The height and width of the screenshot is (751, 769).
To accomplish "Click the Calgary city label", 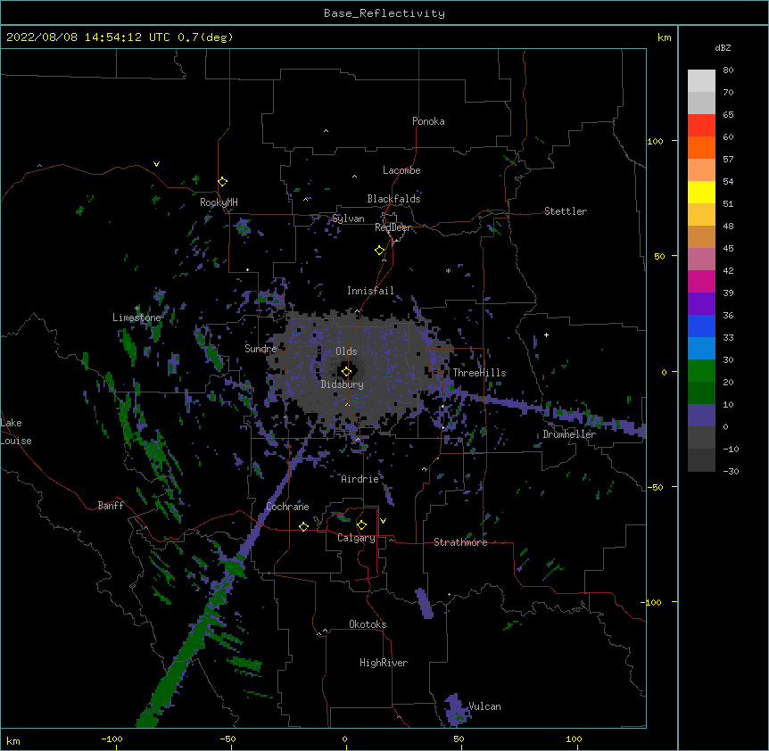I will pos(356,538).
